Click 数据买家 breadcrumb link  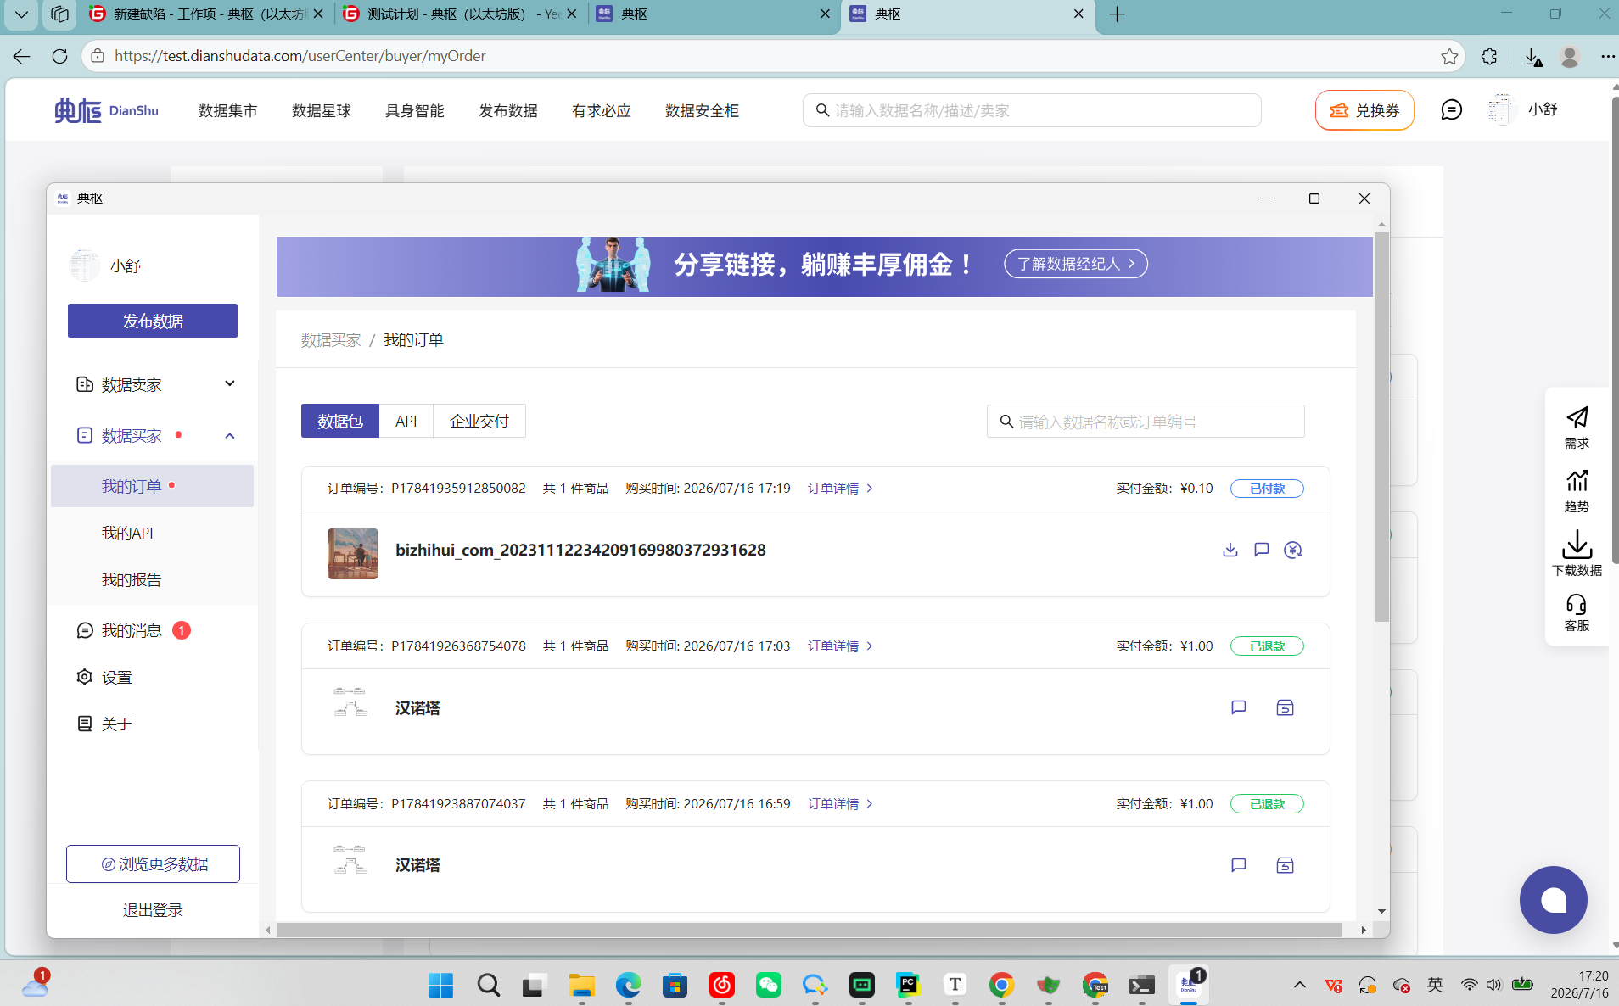331,340
